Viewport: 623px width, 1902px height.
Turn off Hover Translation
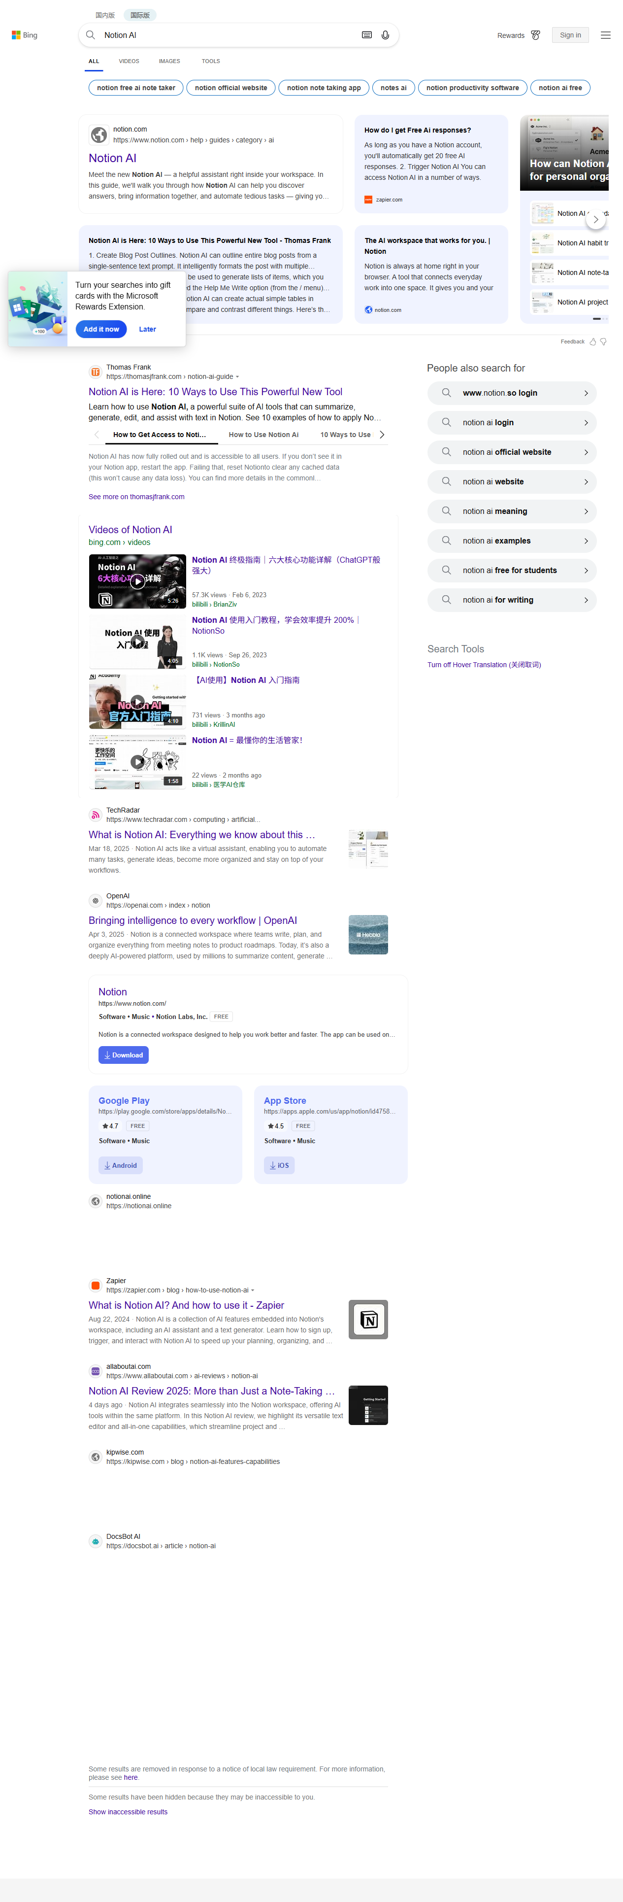[484, 665]
